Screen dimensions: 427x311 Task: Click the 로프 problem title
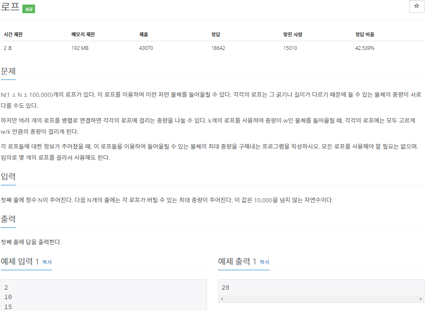pyautogui.click(x=10, y=7)
